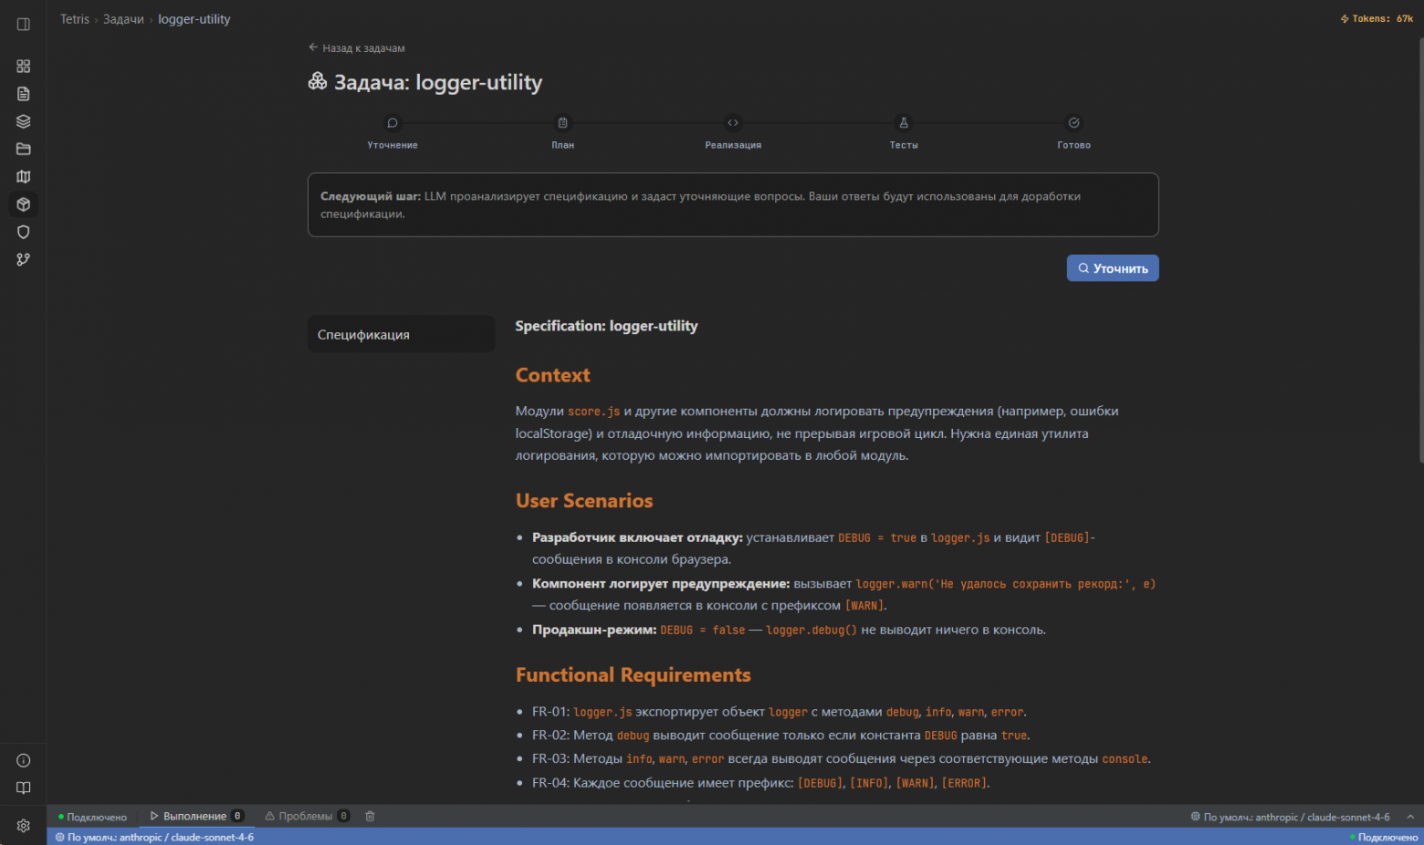
Task: Open the dashboard grid icon in sidebar
Action: tap(24, 67)
